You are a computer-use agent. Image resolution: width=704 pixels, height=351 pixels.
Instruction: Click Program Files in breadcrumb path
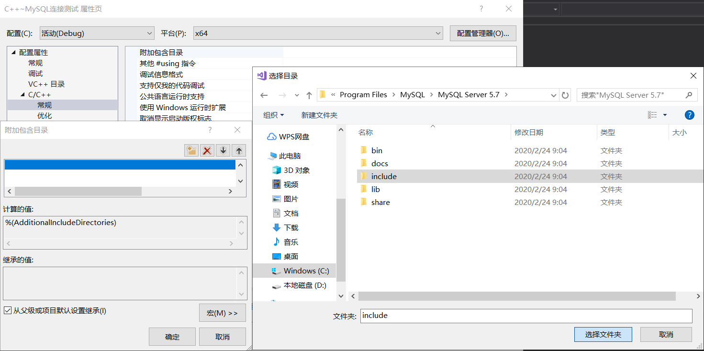point(363,95)
